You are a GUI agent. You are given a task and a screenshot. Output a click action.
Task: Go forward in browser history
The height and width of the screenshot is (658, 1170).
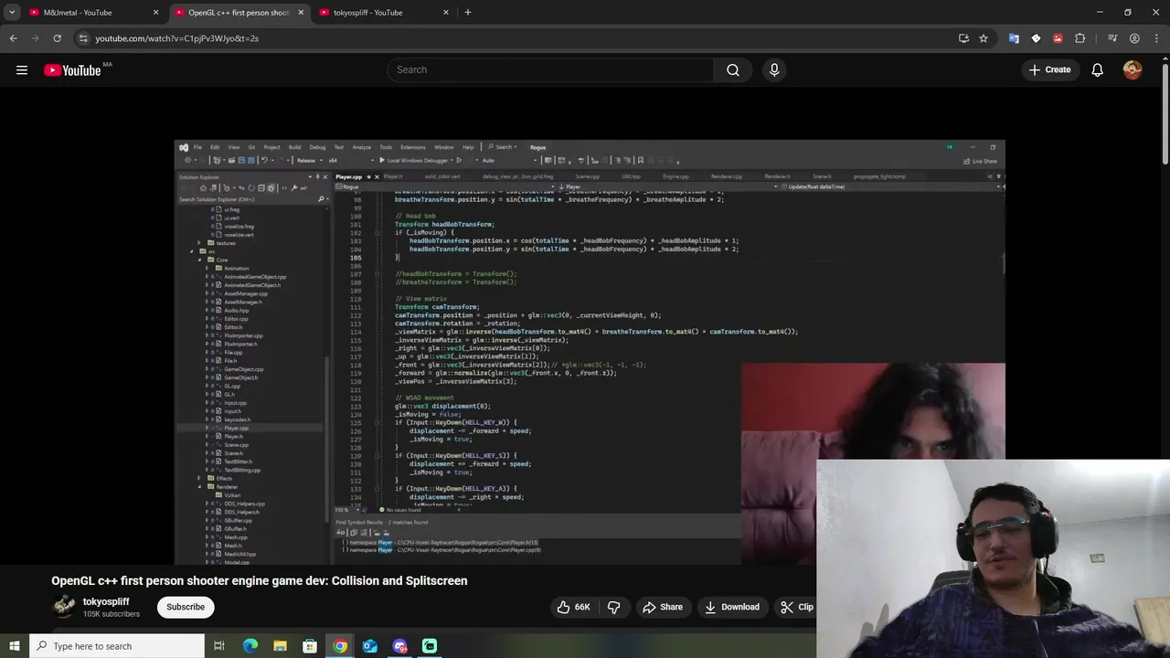click(x=35, y=38)
